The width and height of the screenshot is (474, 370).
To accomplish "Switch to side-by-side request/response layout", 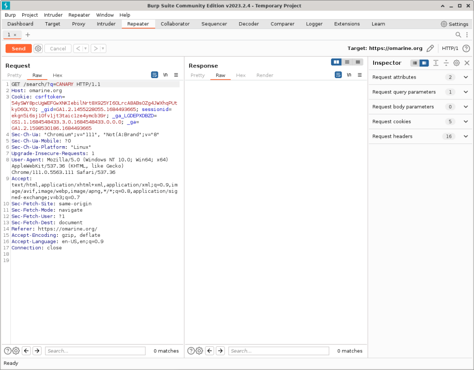I will pos(337,62).
